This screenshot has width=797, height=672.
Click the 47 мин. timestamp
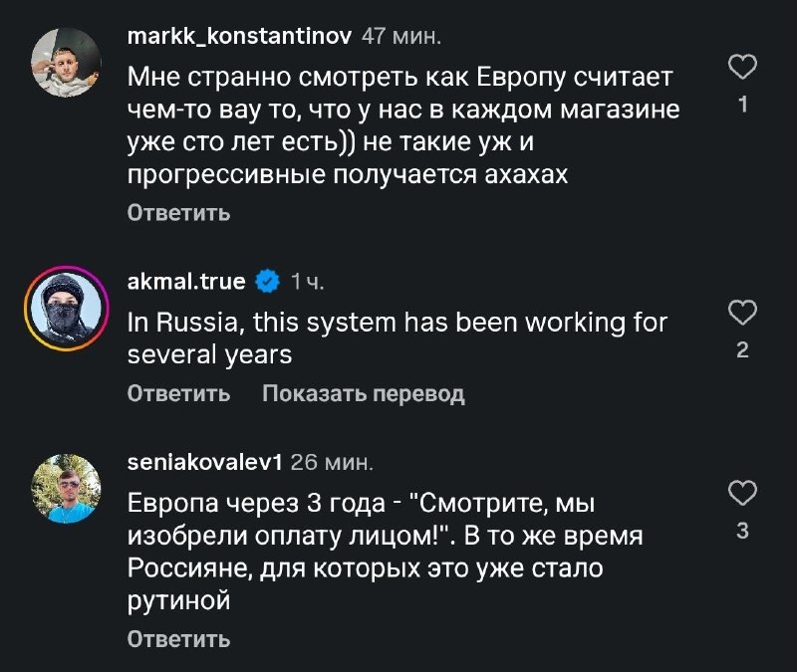[x=401, y=36]
